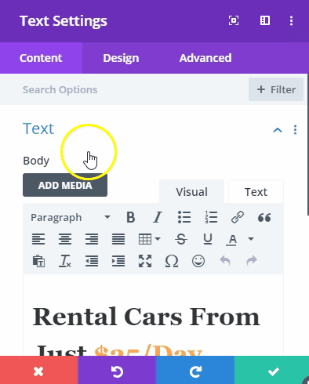309x384 pixels.
Task: Toggle italic formatting
Action: click(x=158, y=217)
